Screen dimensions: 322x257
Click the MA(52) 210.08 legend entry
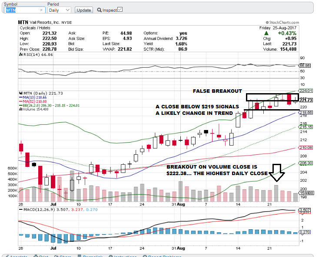click(x=33, y=101)
